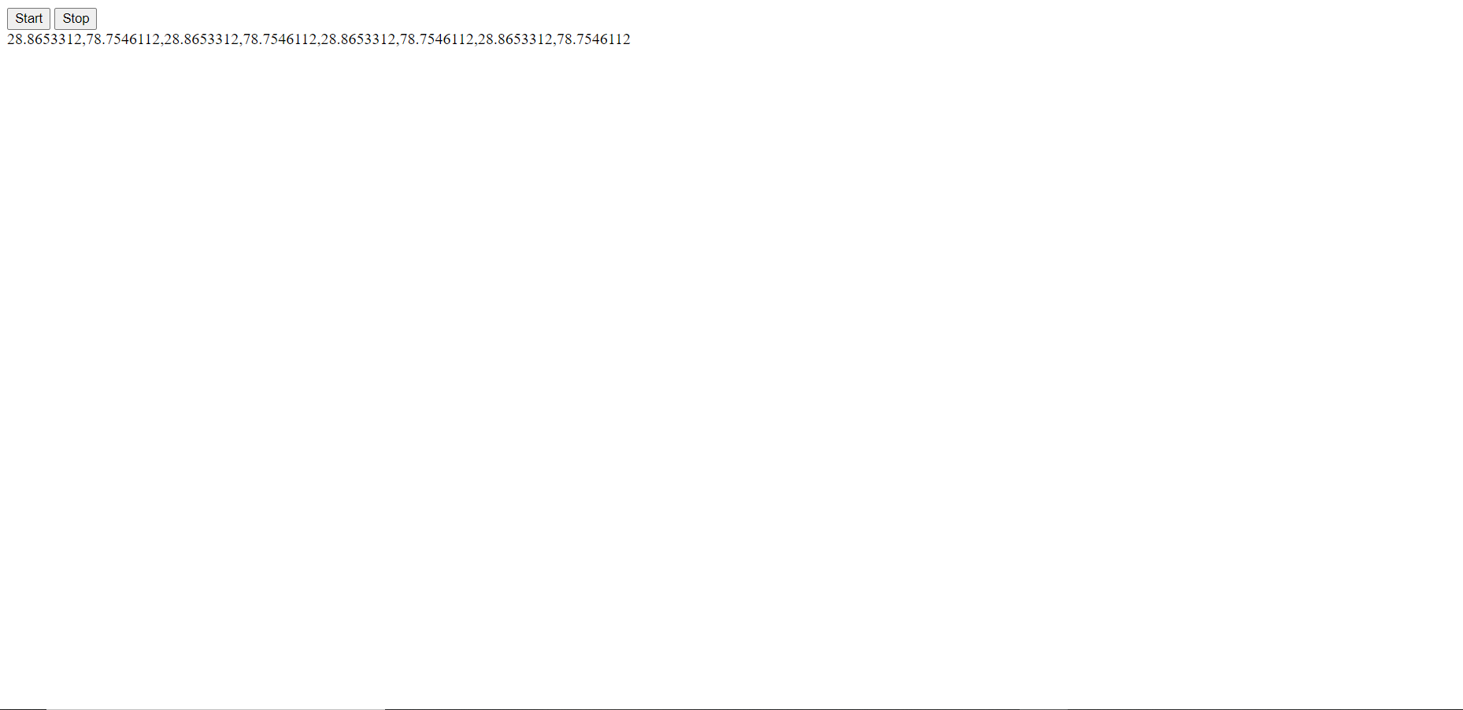The width and height of the screenshot is (1463, 710).
Task: Begin location tracking with Start
Action: click(x=28, y=19)
